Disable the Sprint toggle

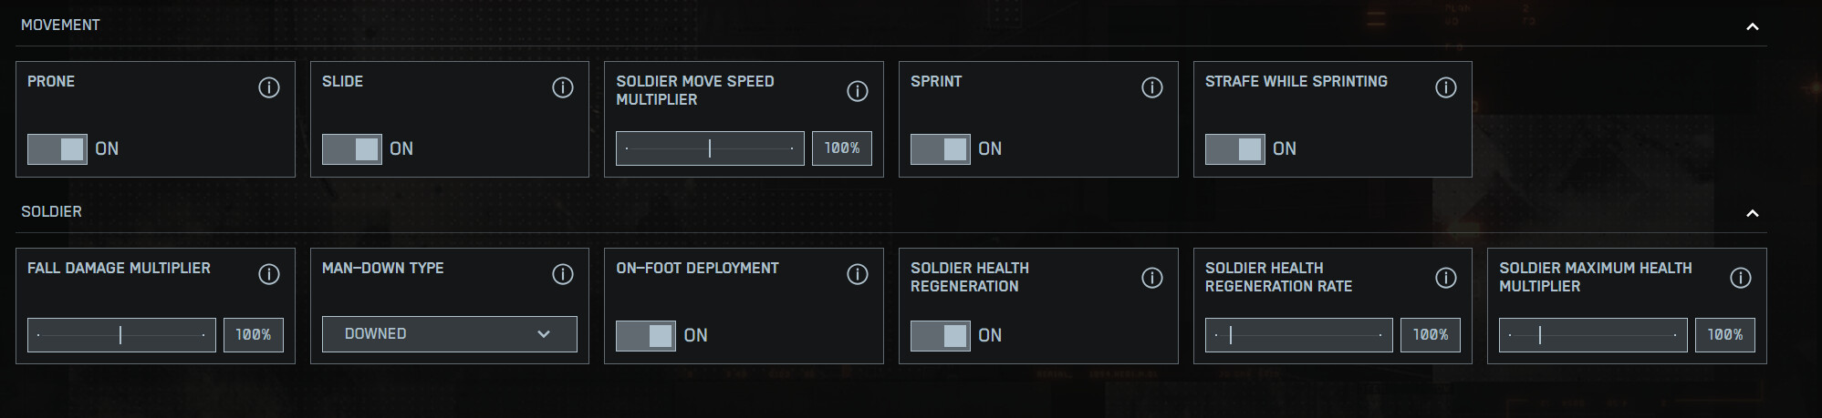tap(941, 148)
